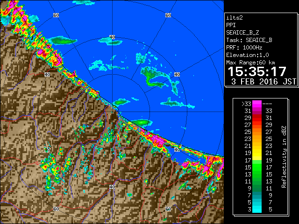Click the 'Reflectivity in dBZ' legend title
Viewport: 299px width, 224px height.
(x=284, y=157)
